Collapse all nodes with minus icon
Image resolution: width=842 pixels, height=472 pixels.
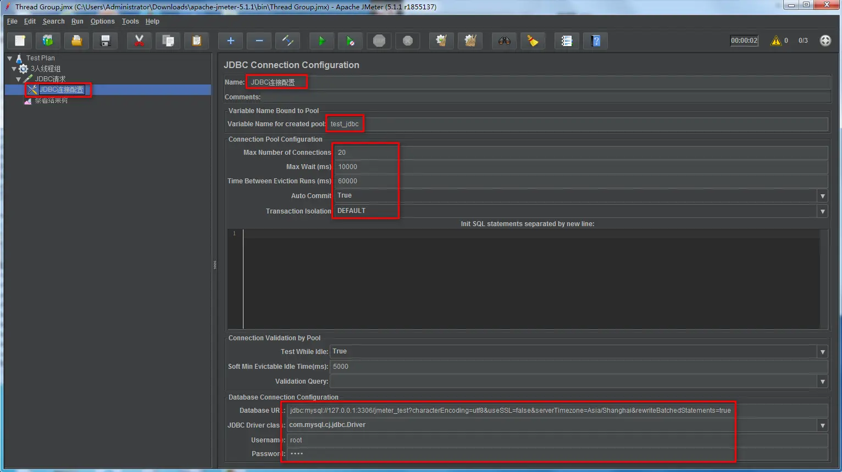point(259,41)
